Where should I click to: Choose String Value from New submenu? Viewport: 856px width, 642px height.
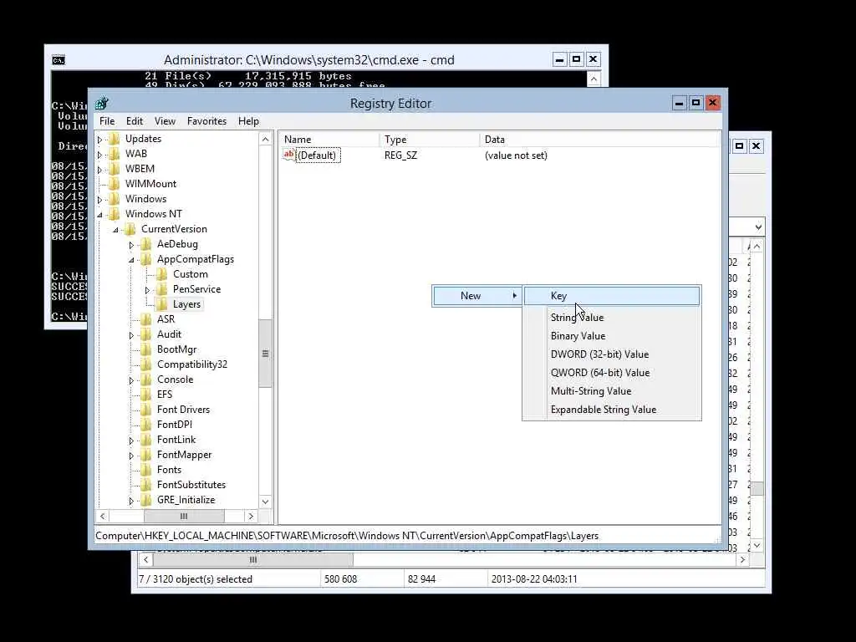pos(612,317)
